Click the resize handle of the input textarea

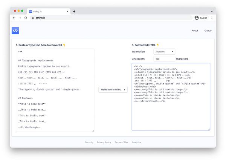[x=93, y=131]
